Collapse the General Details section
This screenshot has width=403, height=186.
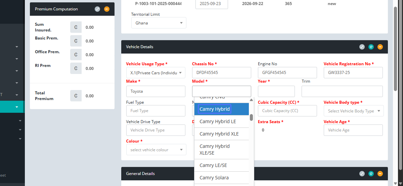click(380, 174)
